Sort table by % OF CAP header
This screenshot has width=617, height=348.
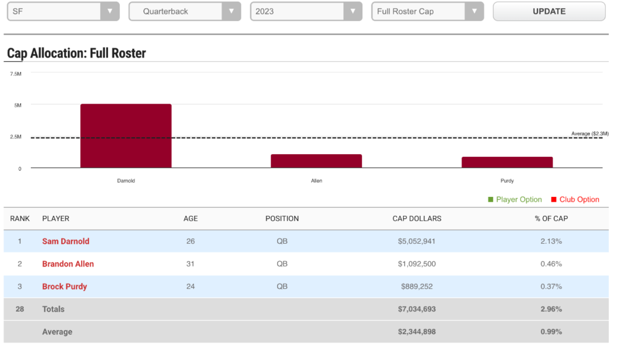(x=551, y=218)
